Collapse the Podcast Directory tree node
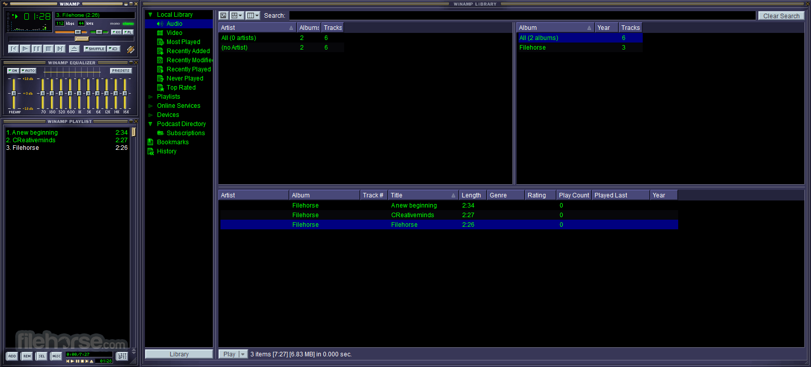 point(150,124)
